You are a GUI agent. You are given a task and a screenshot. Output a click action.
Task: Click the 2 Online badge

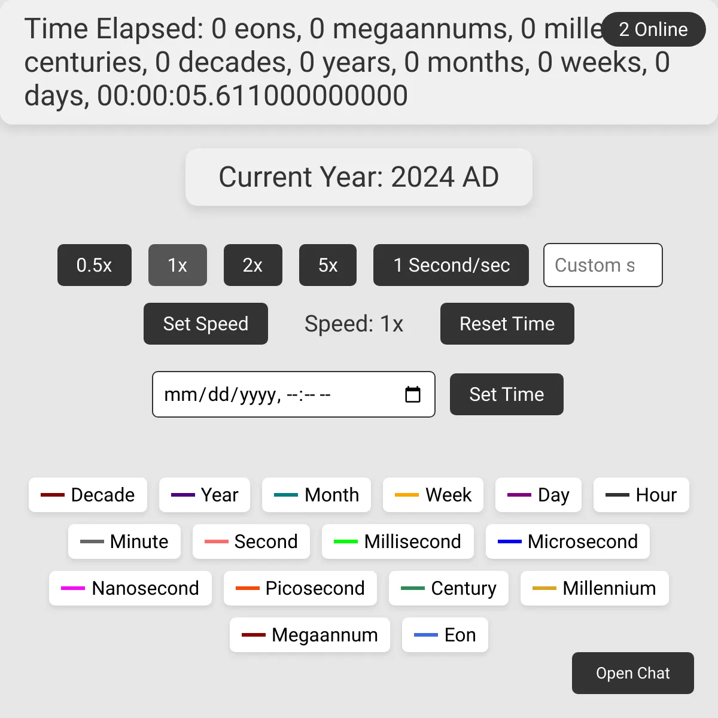tap(653, 29)
